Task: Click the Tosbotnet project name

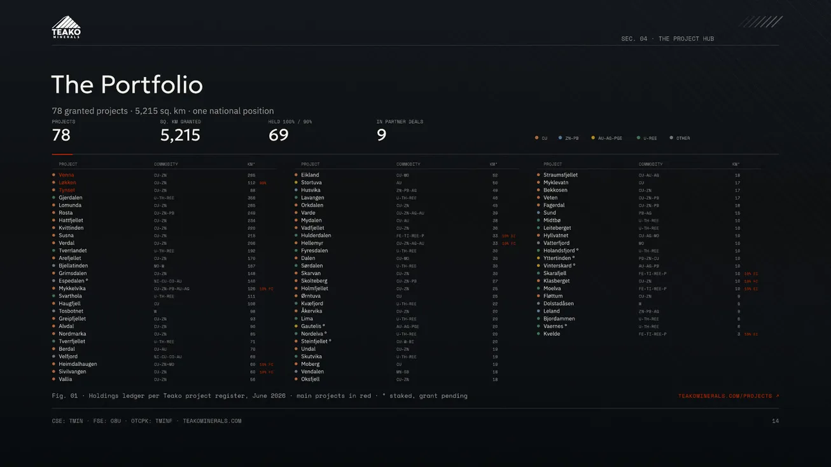Action: 71,311
